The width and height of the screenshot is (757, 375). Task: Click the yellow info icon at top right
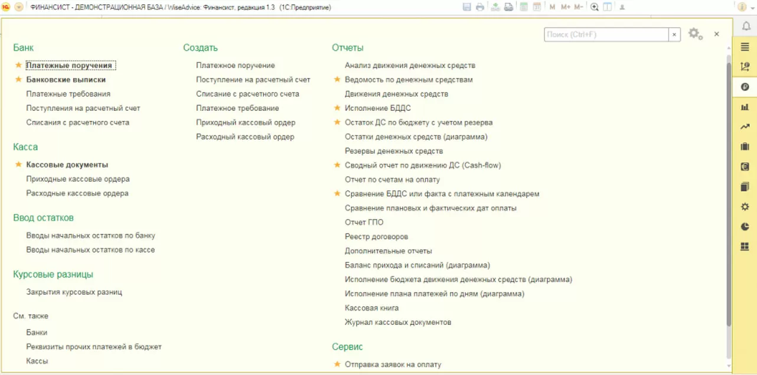(x=742, y=7)
